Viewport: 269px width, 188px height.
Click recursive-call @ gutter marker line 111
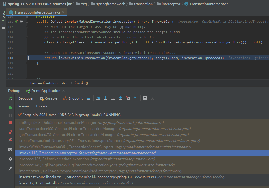pyautogui.click(x=21, y=22)
